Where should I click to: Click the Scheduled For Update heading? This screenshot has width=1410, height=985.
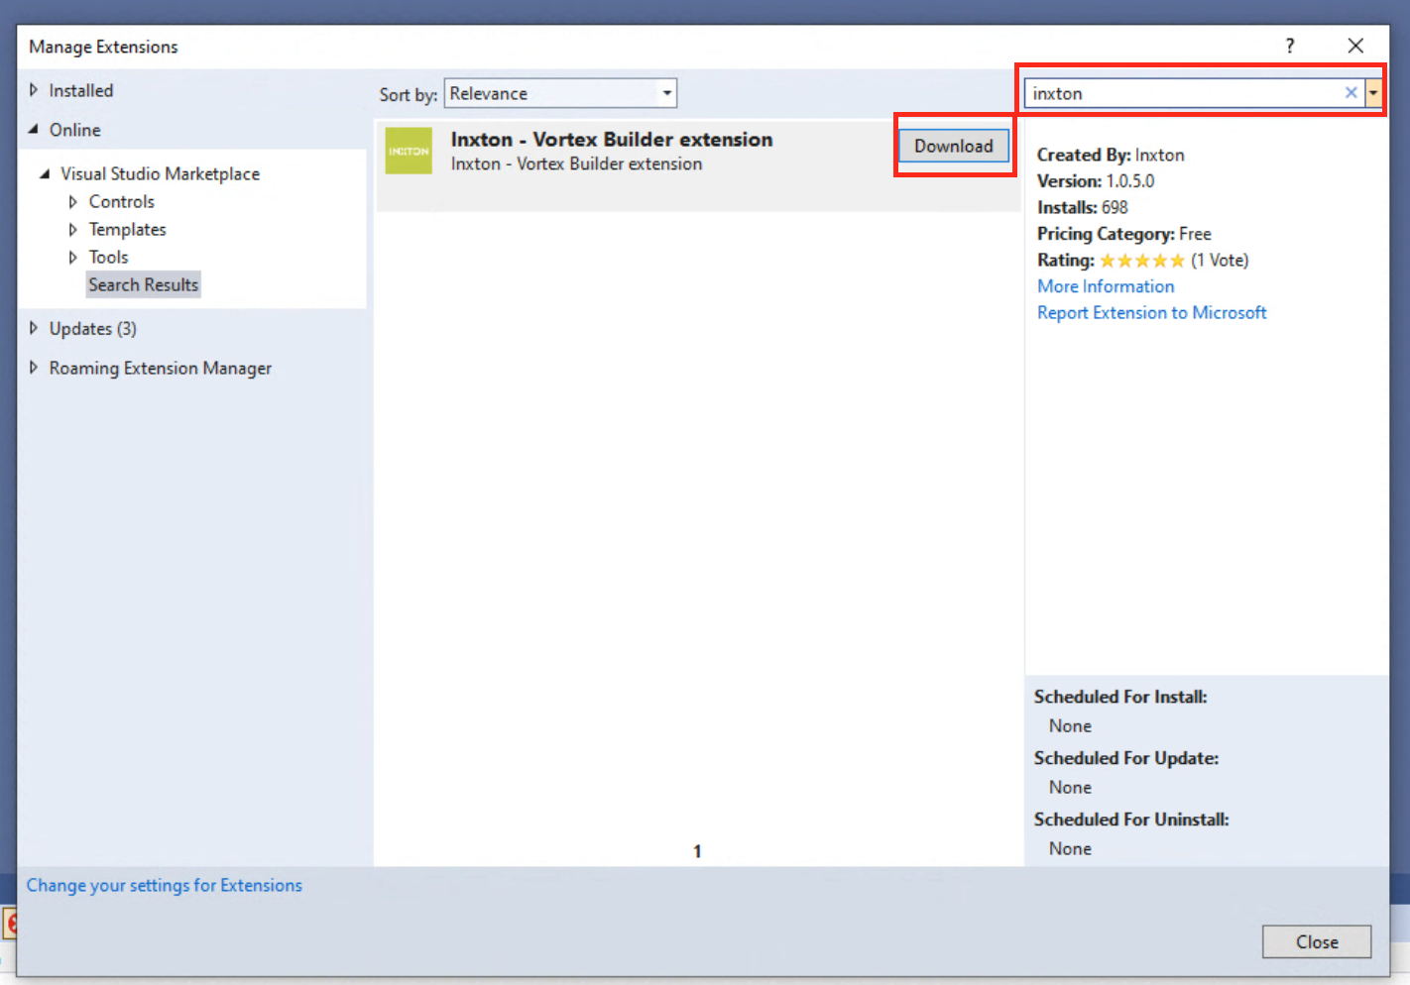[1126, 758]
